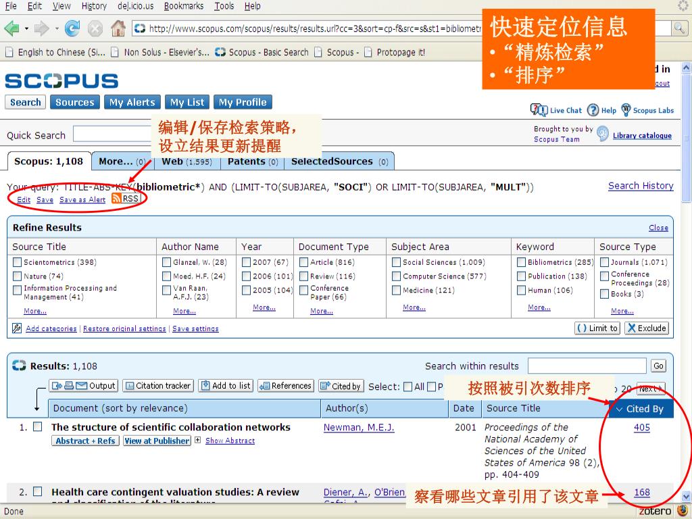Expand More... under Keyword
Viewport: 692px width, 519px height.
tap(539, 307)
